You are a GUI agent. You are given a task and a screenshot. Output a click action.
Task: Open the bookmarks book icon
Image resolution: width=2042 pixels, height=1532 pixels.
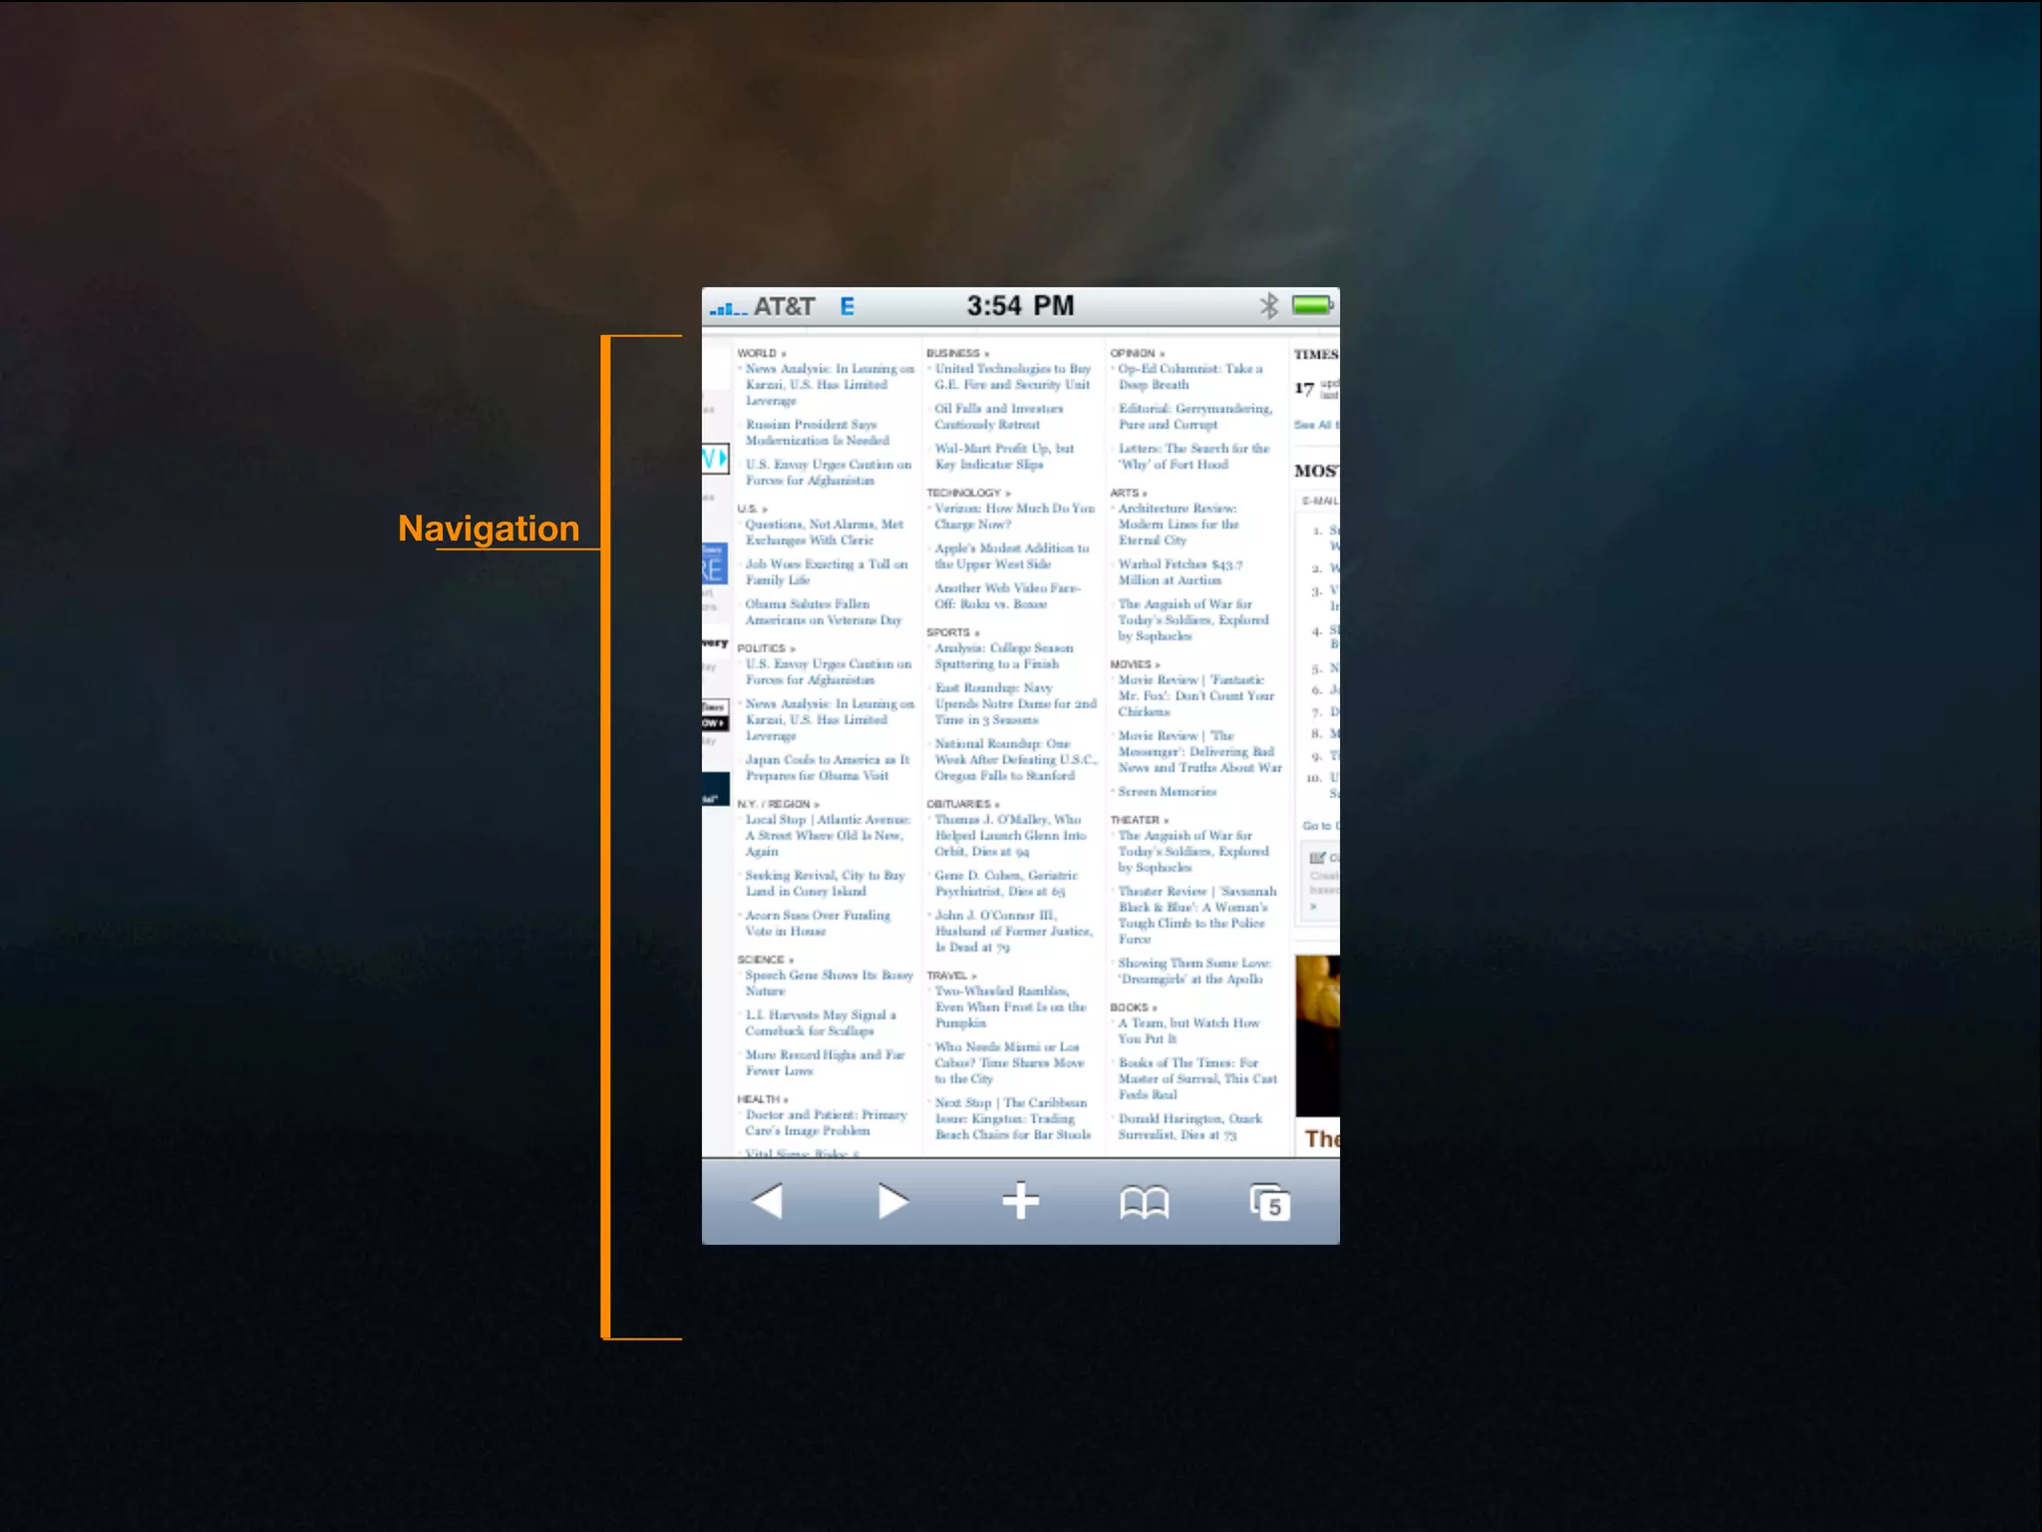click(1144, 1203)
